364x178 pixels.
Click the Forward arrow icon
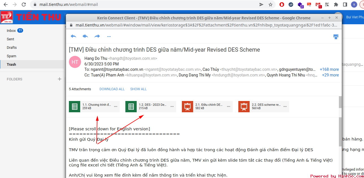97,36
